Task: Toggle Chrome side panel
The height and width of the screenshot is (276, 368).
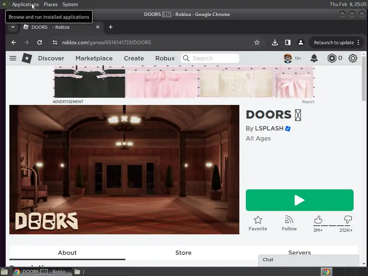Action: click(x=288, y=42)
